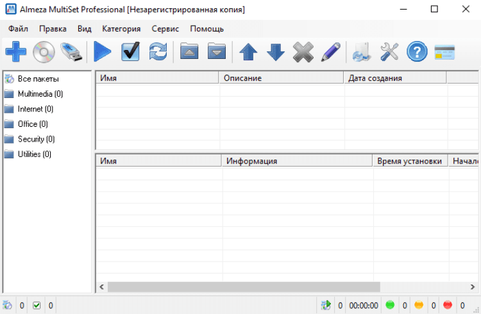Click the horizontal scrollbar thumb
The height and width of the screenshot is (314, 481).
click(244, 287)
